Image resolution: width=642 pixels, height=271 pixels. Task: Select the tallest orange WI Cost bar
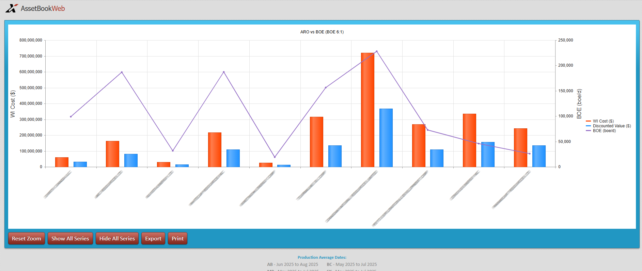(x=367, y=110)
